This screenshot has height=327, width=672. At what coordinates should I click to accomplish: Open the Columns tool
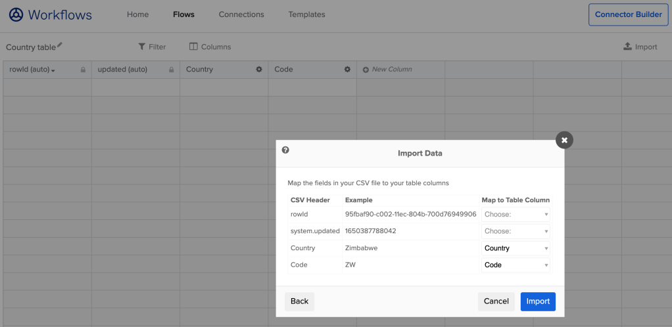(x=210, y=47)
